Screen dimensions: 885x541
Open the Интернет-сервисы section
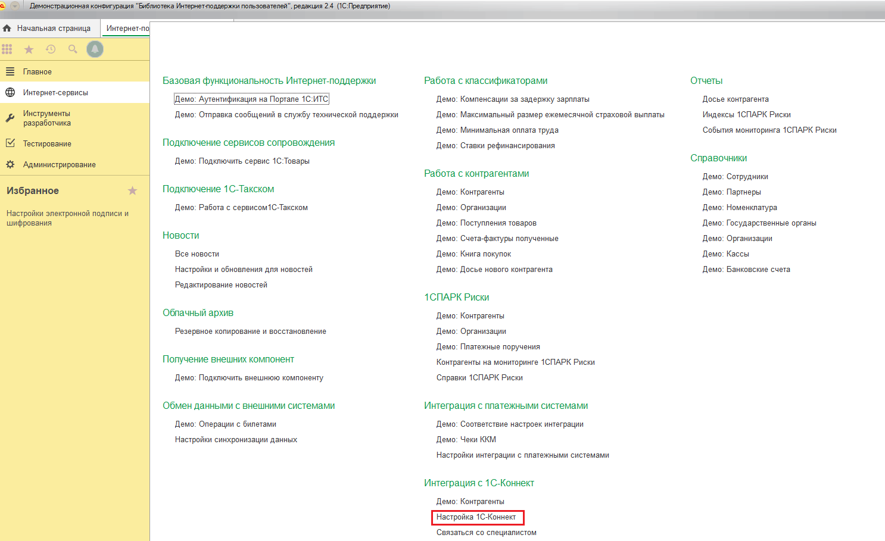(74, 92)
